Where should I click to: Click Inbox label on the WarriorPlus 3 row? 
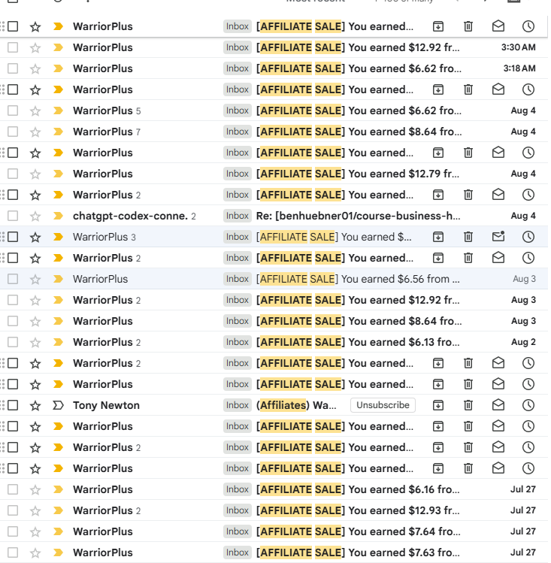point(238,237)
